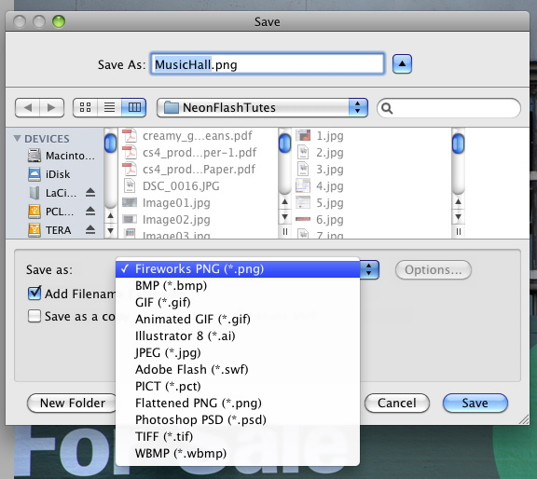Click second file column scroll down arrow
Image resolution: width=537 pixels, height=479 pixels.
pyautogui.click(x=459, y=217)
